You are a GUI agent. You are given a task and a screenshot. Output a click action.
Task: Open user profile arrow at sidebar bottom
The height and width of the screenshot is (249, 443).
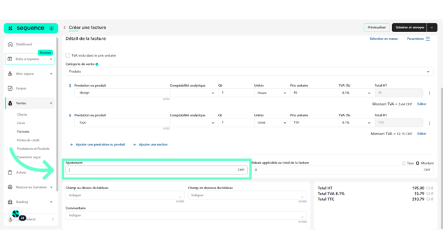pyautogui.click(x=53, y=219)
